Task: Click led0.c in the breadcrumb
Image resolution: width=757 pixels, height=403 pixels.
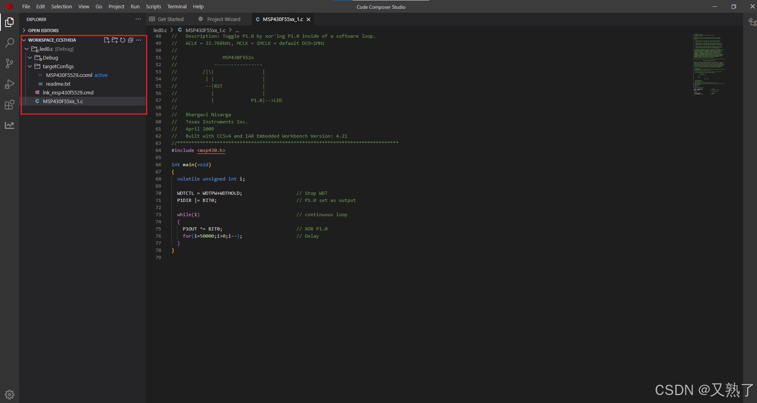Action: point(160,30)
